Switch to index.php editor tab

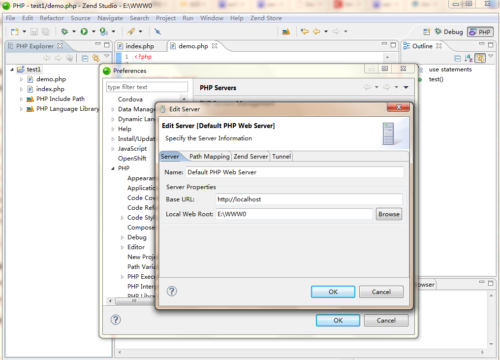(x=140, y=46)
